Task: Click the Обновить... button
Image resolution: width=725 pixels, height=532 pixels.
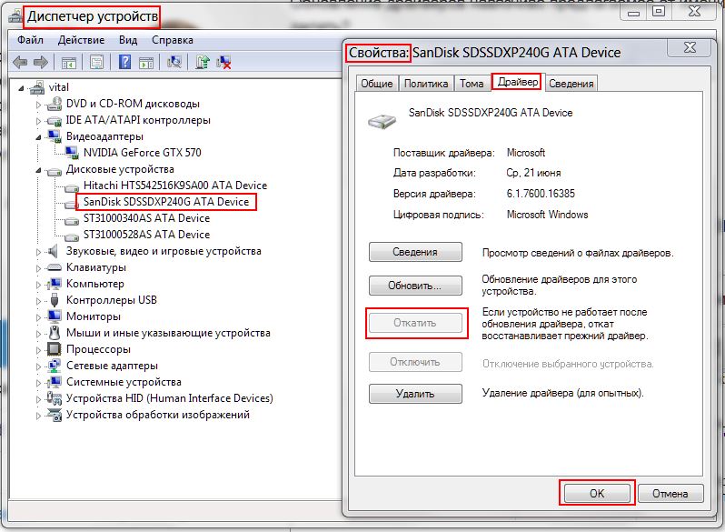Action: (415, 286)
